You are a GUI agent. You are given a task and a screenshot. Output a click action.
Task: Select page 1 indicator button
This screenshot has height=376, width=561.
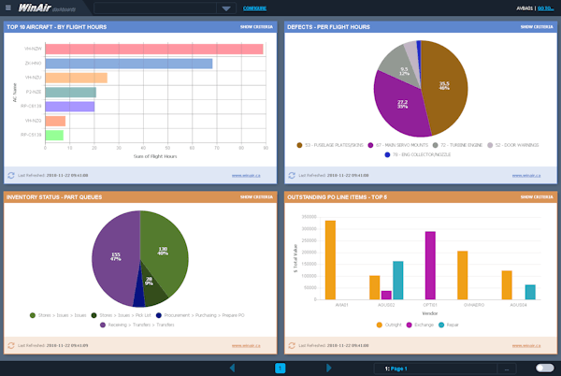coord(280,368)
